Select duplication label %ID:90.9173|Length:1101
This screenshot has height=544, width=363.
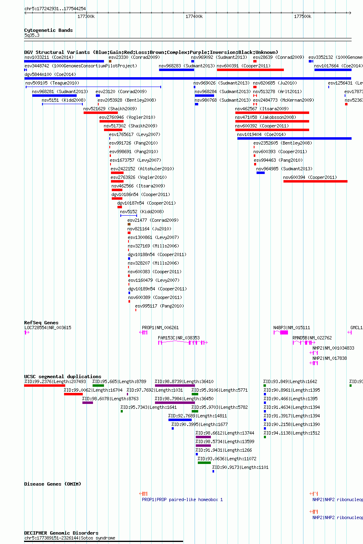tap(240, 467)
